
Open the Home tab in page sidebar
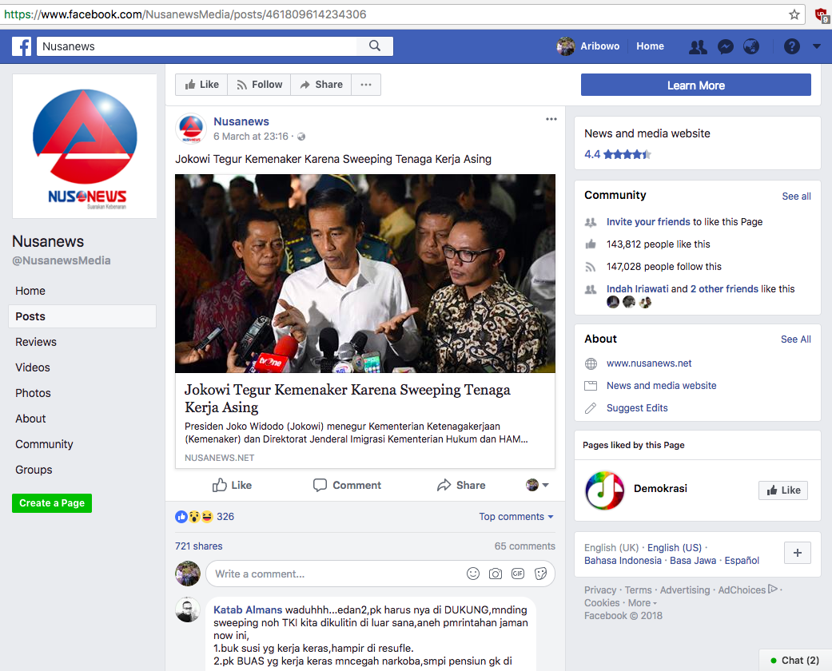[30, 291]
